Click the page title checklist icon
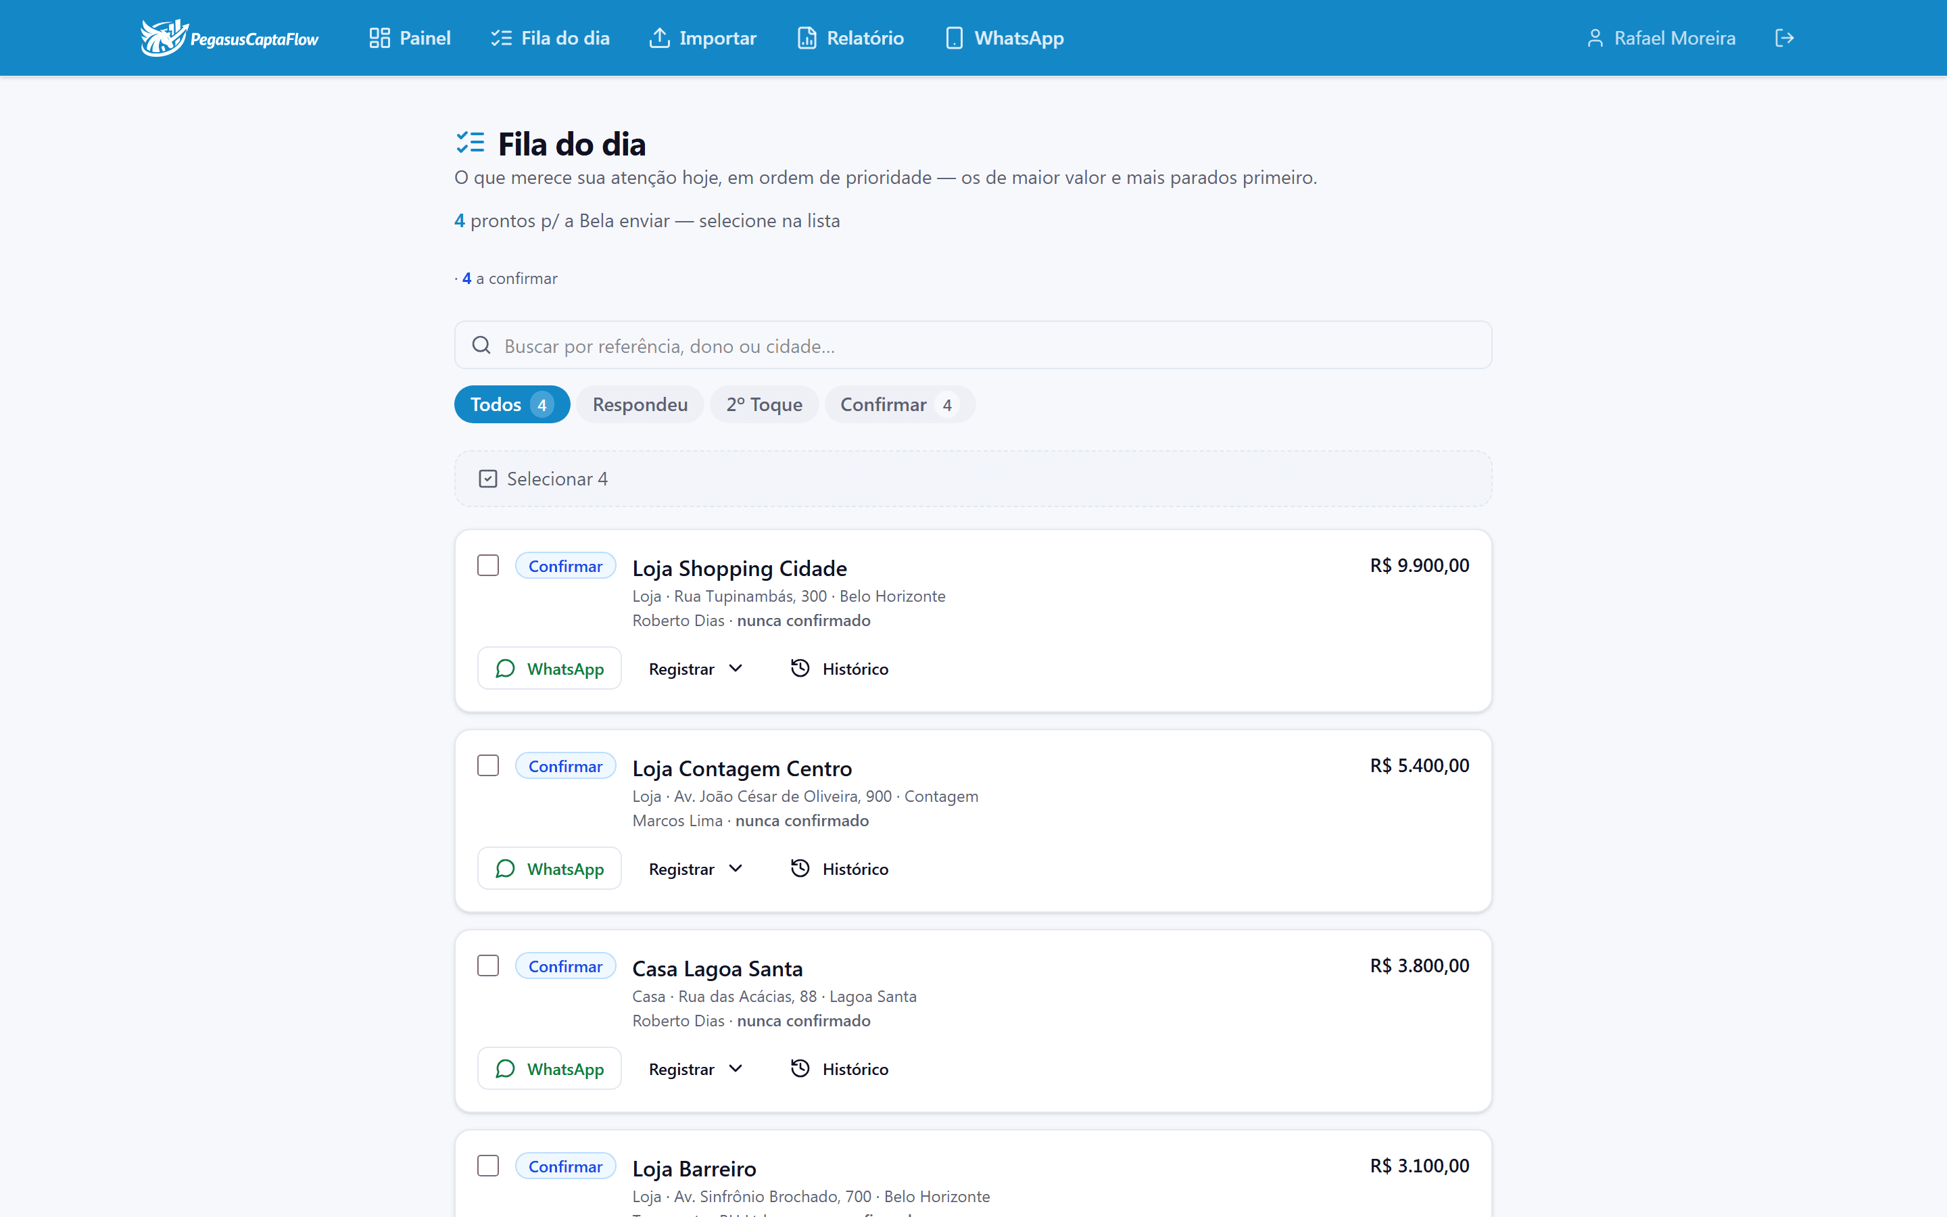The height and width of the screenshot is (1217, 1947). click(470, 143)
